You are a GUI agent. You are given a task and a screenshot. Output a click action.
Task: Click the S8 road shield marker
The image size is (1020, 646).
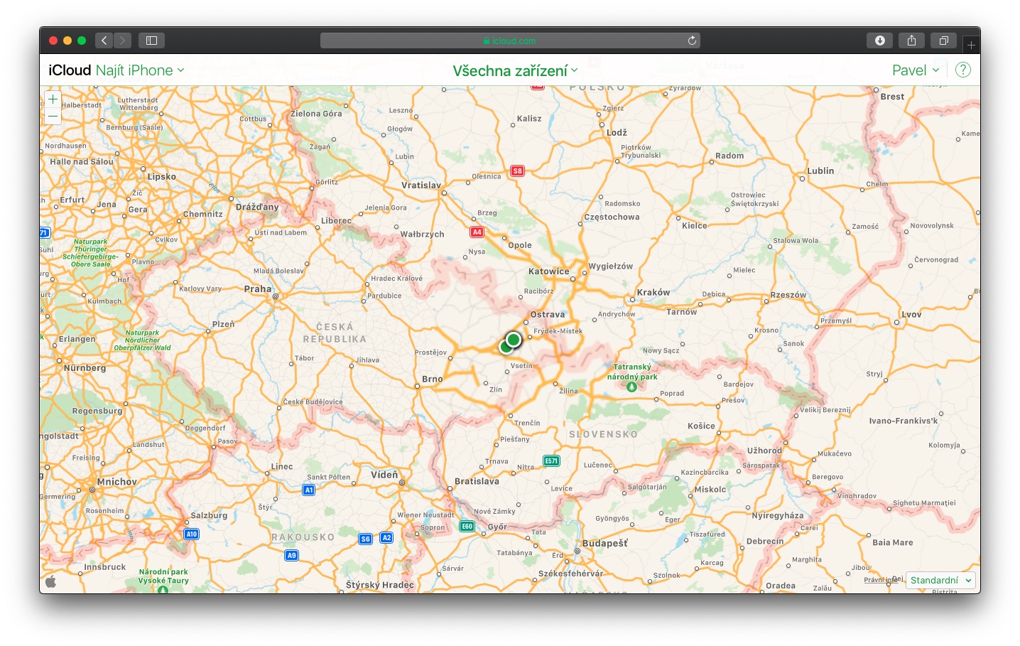518,171
